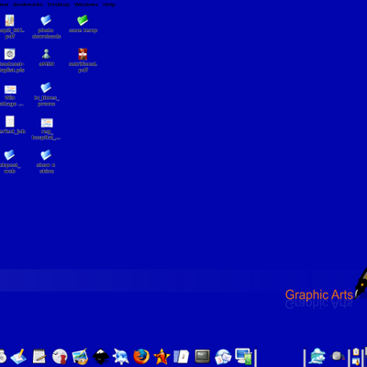The height and width of the screenshot is (367, 367).
Task: Click the grey disk device tray icon
Action: (338, 356)
